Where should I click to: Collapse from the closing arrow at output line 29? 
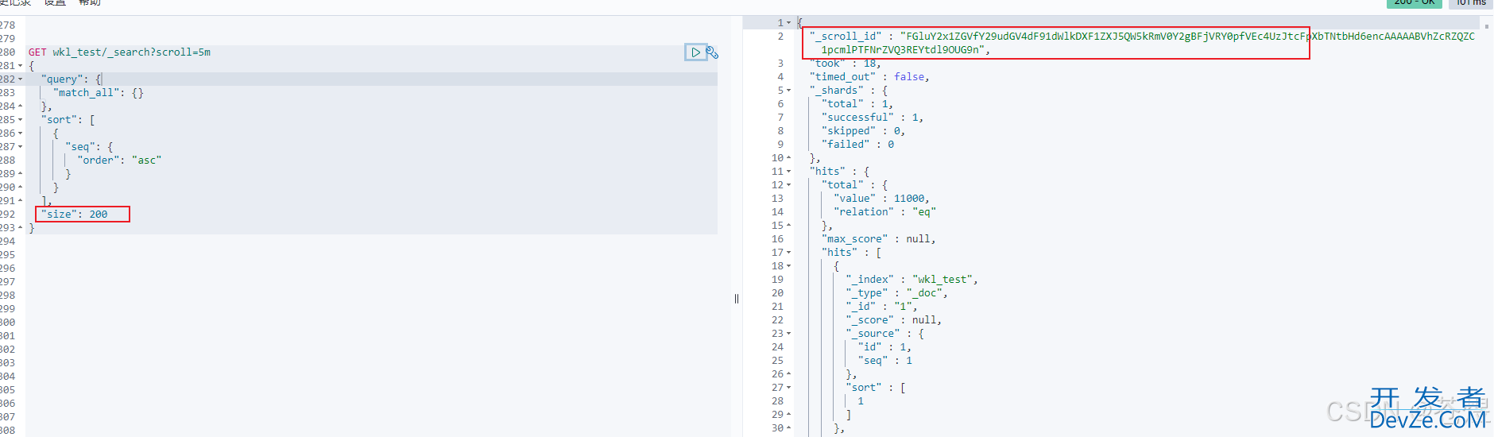[x=788, y=415]
